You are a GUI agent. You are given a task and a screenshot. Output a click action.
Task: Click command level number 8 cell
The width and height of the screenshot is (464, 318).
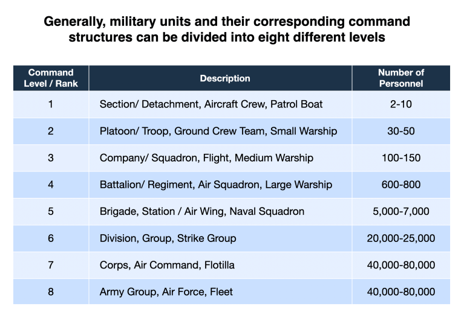coord(51,292)
